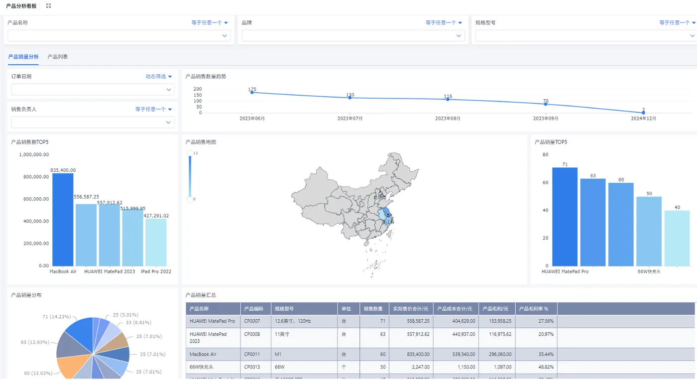Open the 销售负责人 dropdown field
Screen dimensions: 697x380
click(93, 122)
